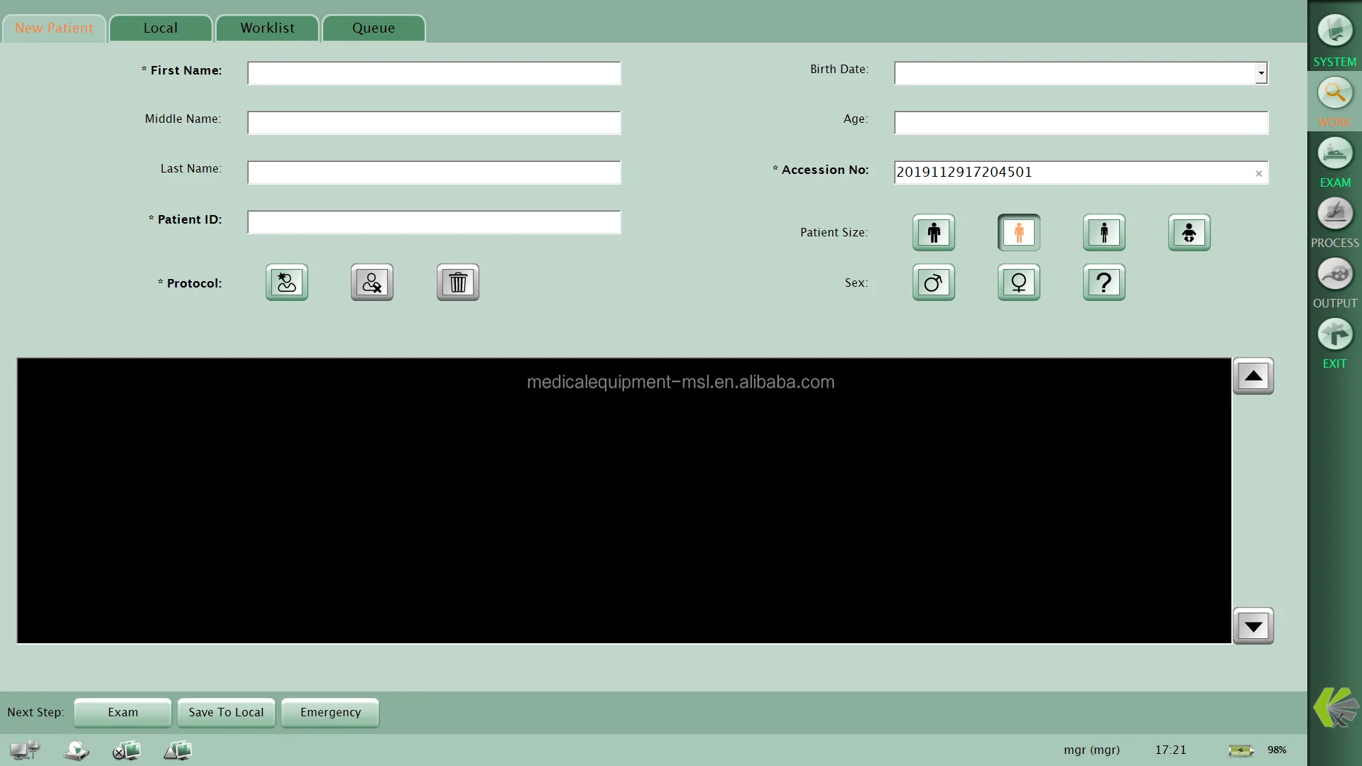1362x766 pixels.
Task: Open the EXAM module in sidebar
Action: click(x=1334, y=153)
